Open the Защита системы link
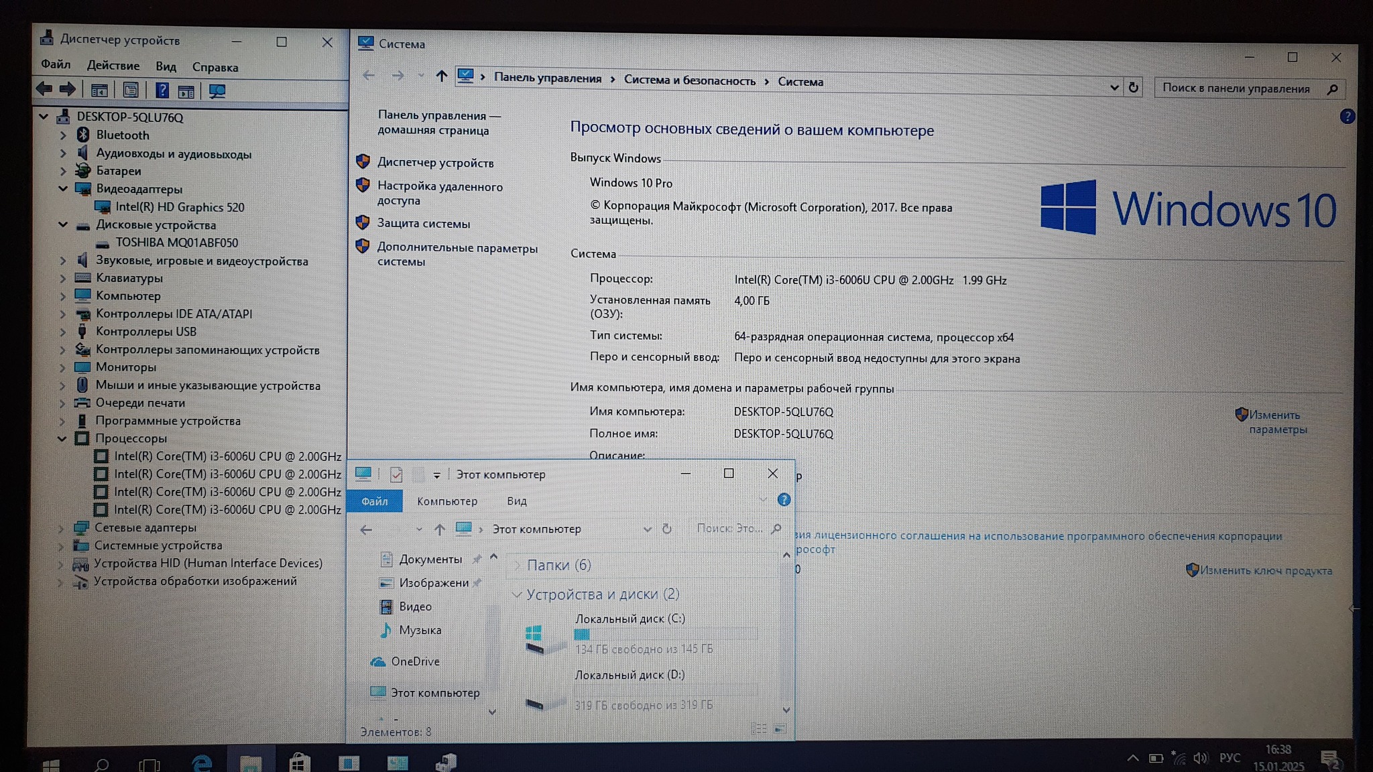Screen dimensions: 1373x772 423,224
